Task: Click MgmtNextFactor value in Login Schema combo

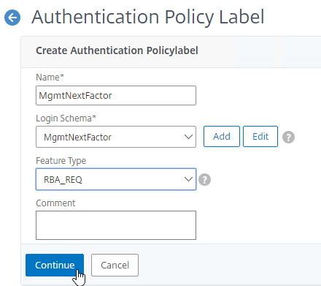Action: point(77,138)
